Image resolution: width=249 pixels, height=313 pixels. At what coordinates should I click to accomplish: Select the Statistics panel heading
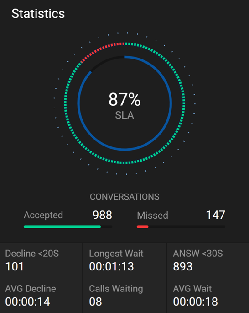pos(38,14)
